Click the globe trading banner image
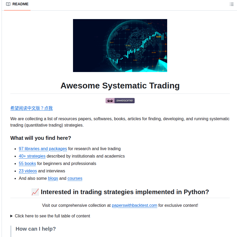This screenshot has height=237, width=237. click(120, 45)
